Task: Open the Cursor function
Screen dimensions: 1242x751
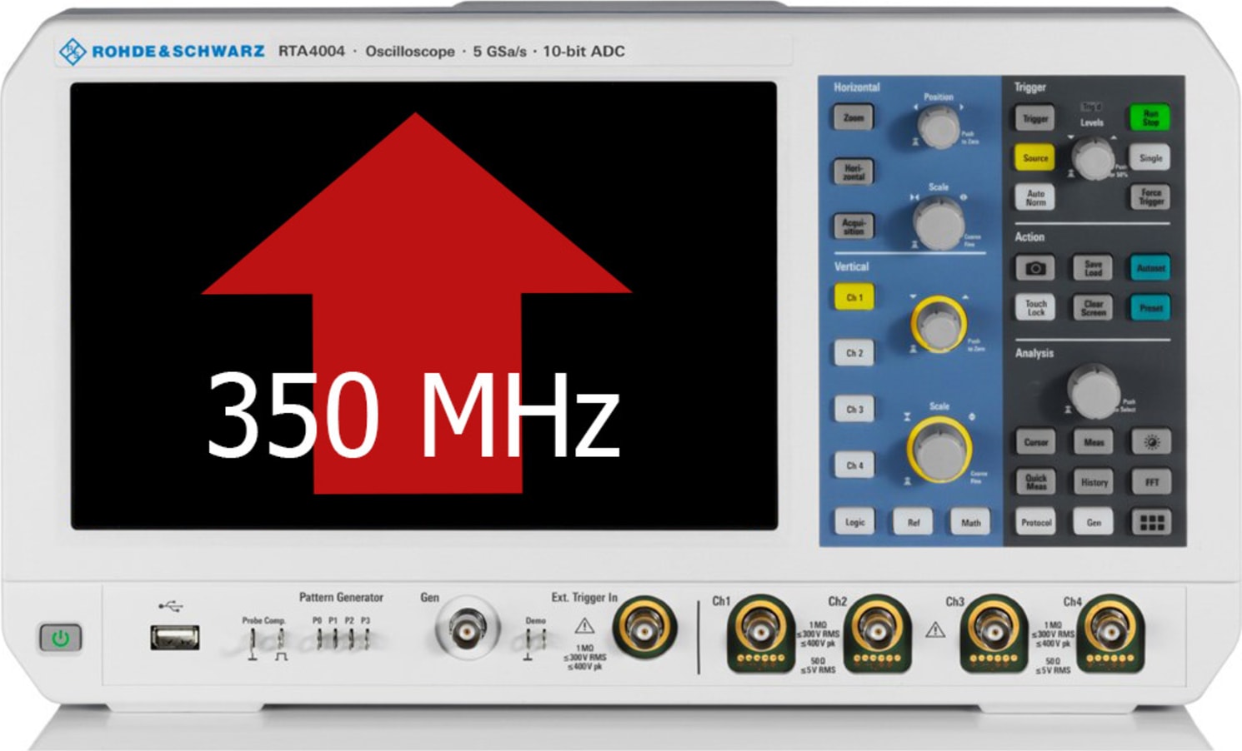Action: click(x=1035, y=442)
